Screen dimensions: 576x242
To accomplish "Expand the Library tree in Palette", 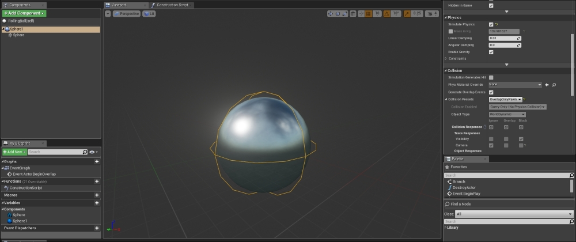I will [446, 228].
